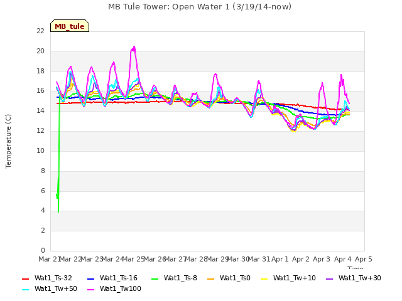Click the Temperature (C) axis label
402x301 pixels.
[8, 141]
